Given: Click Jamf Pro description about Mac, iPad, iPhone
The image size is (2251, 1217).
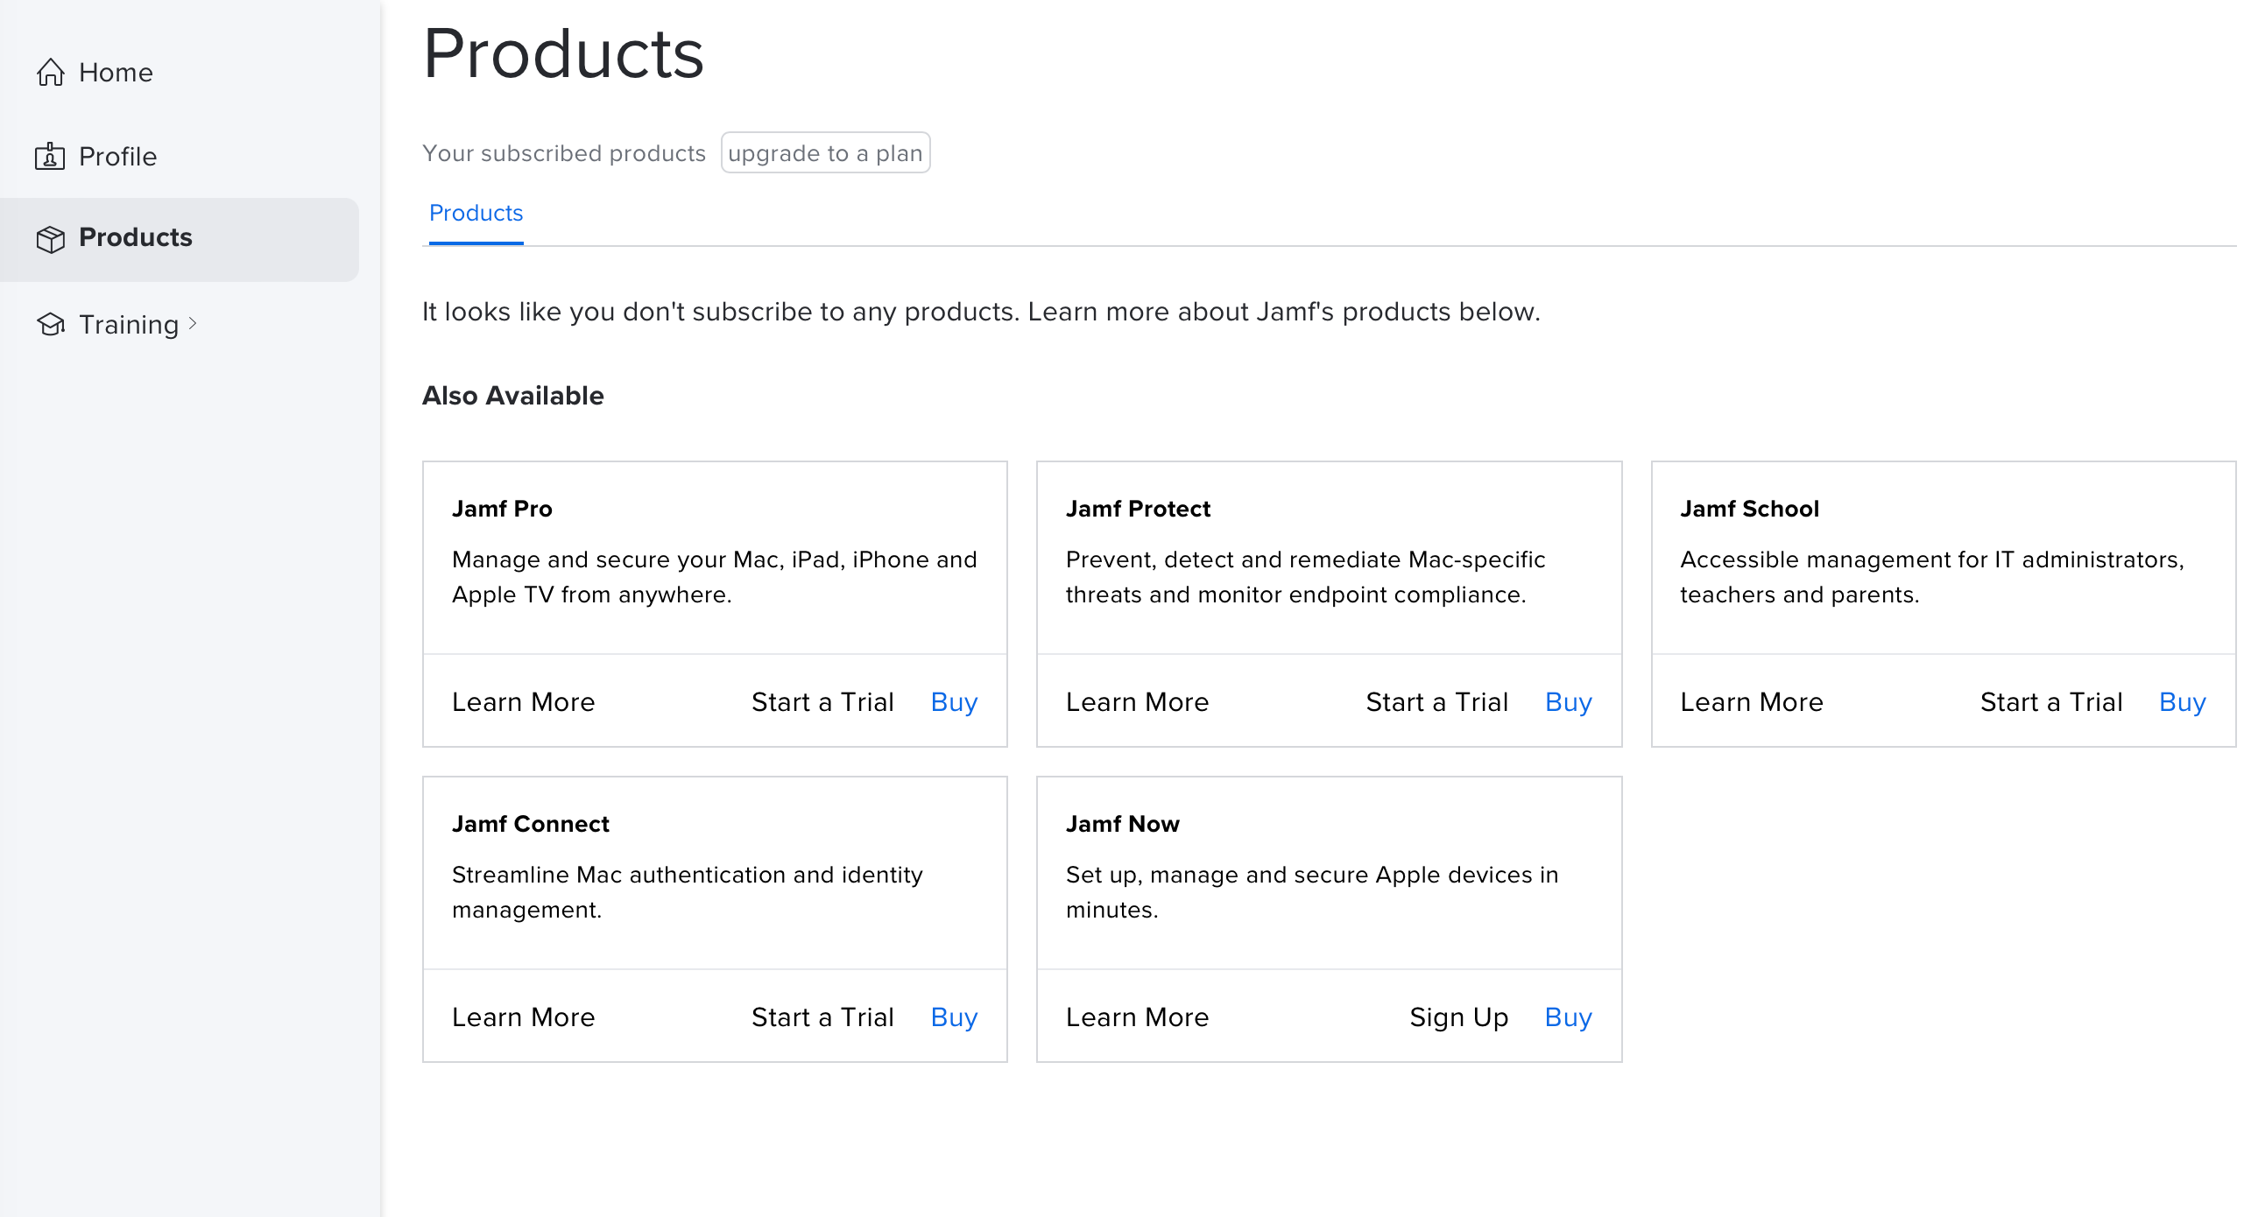Looking at the screenshot, I should point(715,577).
